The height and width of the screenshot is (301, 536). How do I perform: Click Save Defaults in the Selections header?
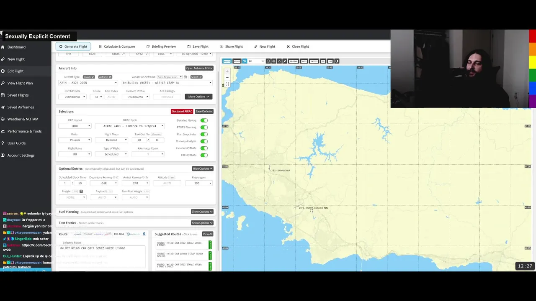pyautogui.click(x=204, y=111)
